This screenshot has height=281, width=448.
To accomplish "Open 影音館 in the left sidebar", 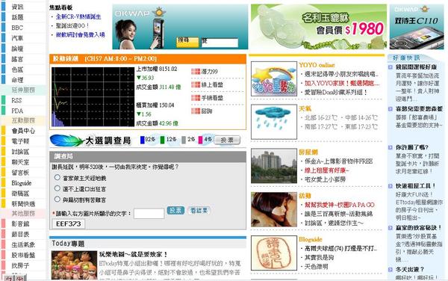I will pos(20,223).
